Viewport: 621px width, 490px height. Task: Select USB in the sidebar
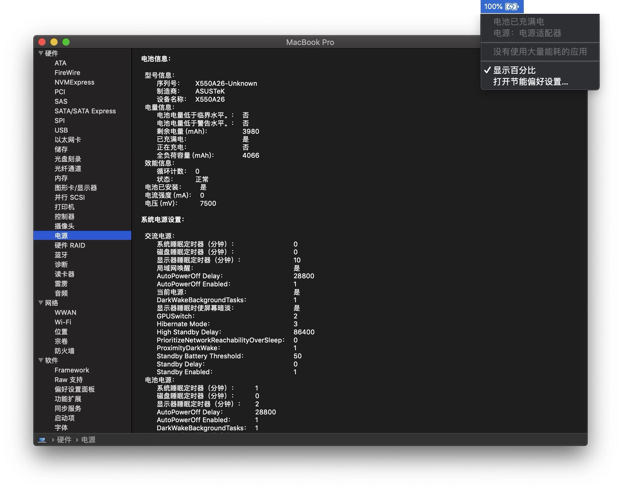(x=61, y=130)
